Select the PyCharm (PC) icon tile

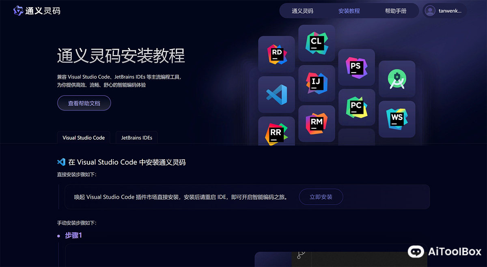coord(356,107)
